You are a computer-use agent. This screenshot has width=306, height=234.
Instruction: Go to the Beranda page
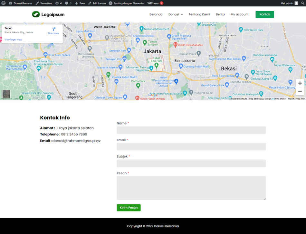(x=156, y=14)
